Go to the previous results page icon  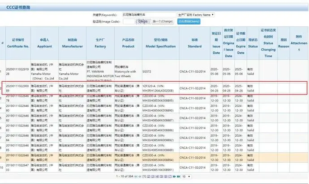tap(140, 176)
